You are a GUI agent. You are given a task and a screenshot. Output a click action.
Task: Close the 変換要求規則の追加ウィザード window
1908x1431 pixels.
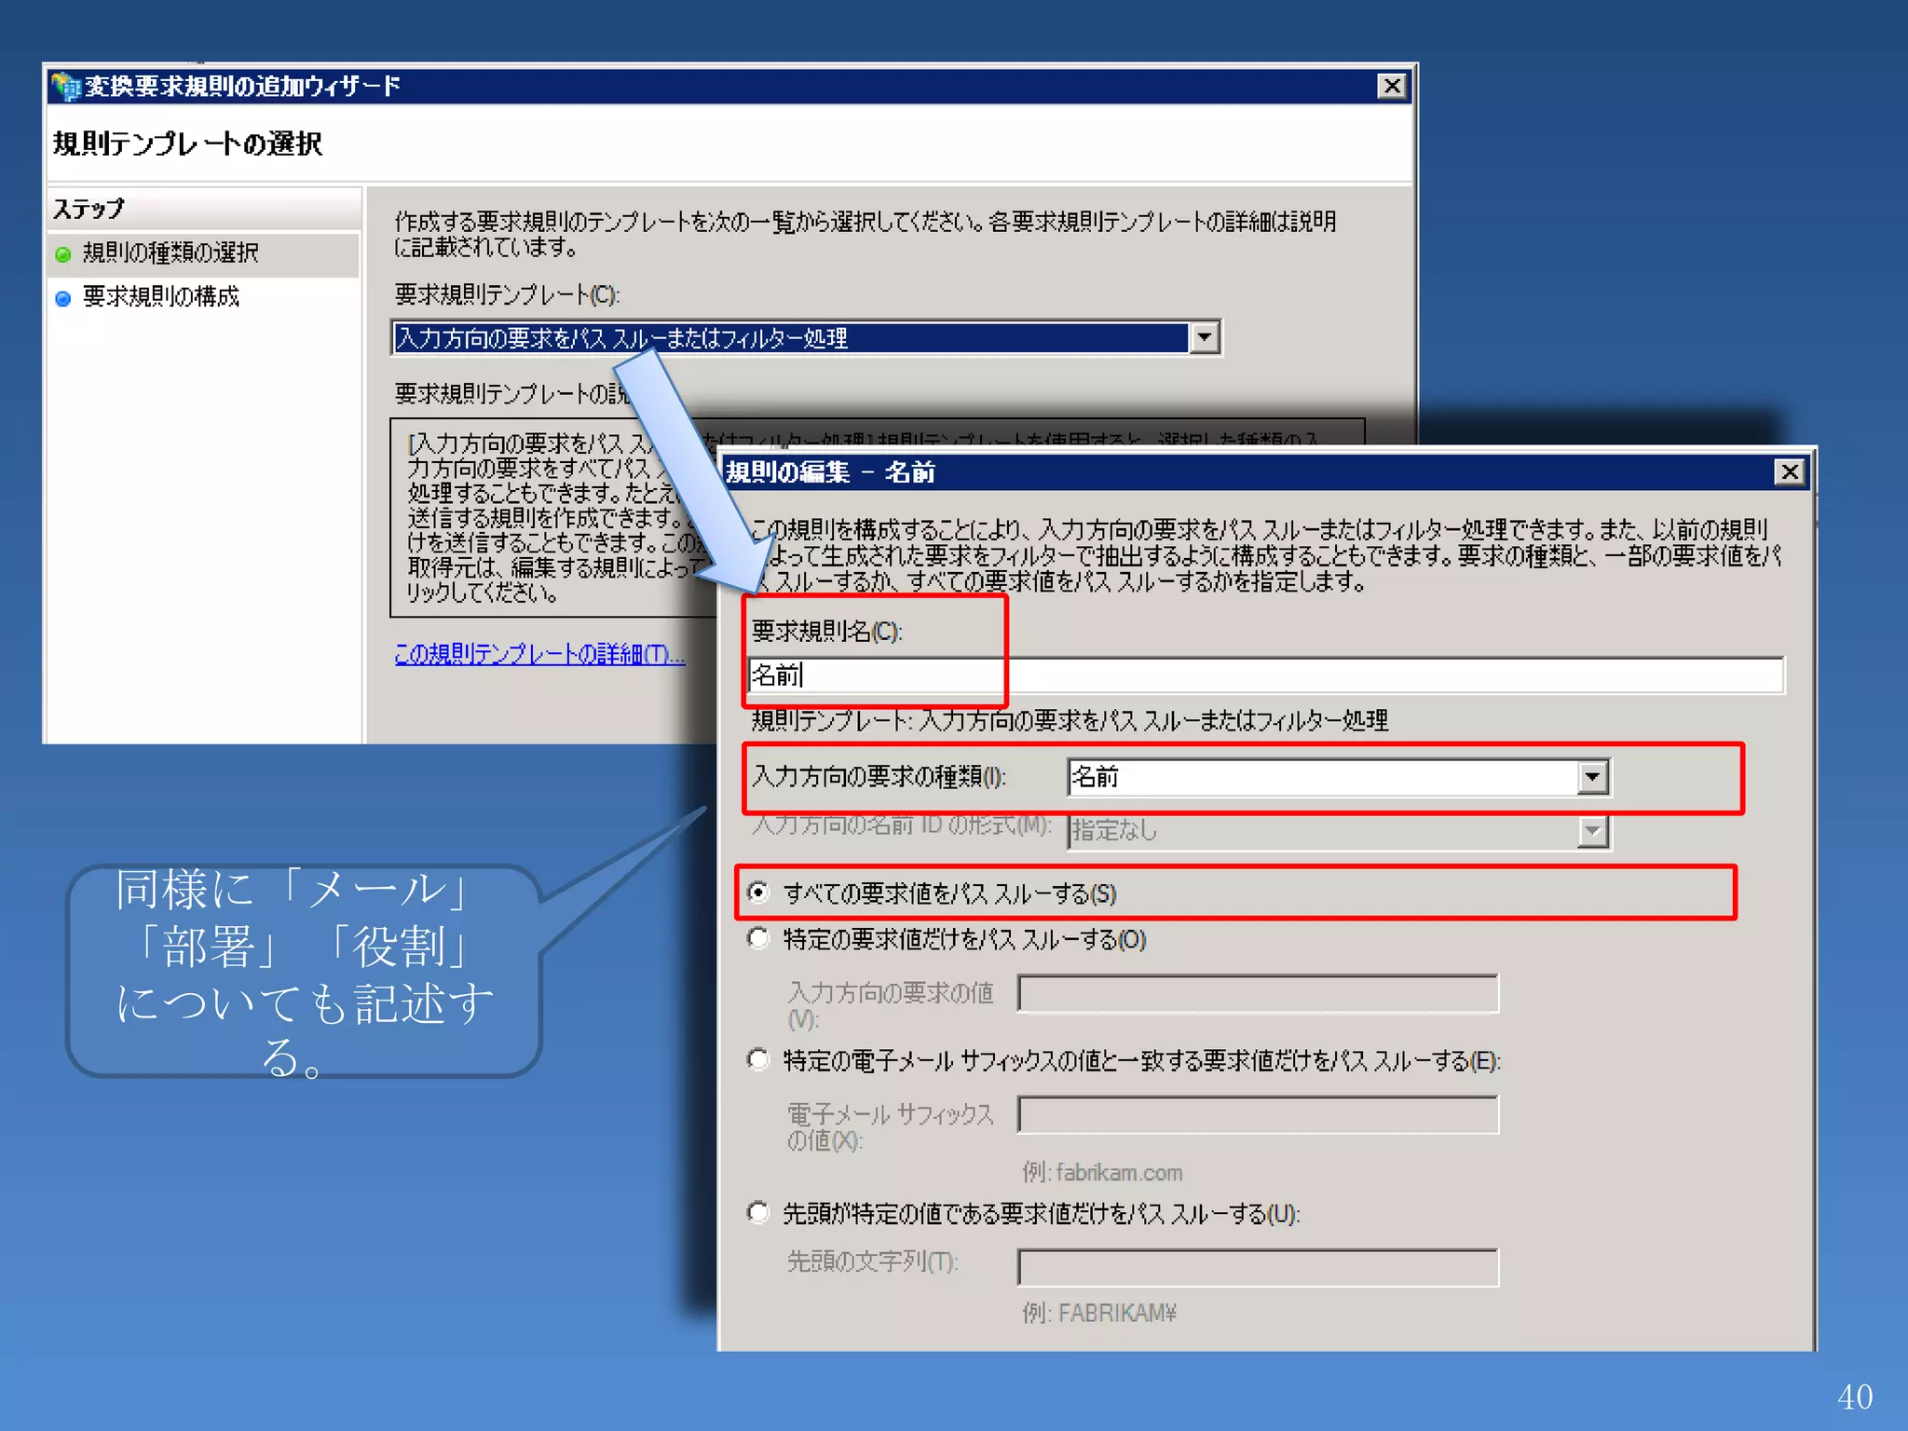(1391, 87)
